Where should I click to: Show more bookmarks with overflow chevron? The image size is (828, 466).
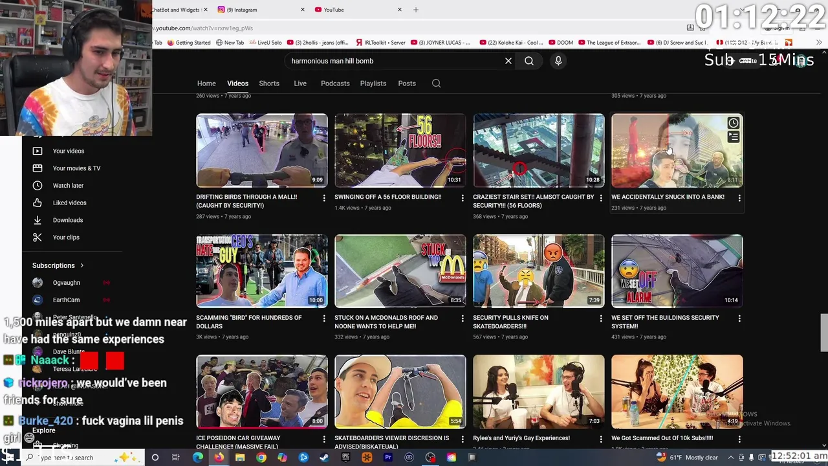click(819, 43)
